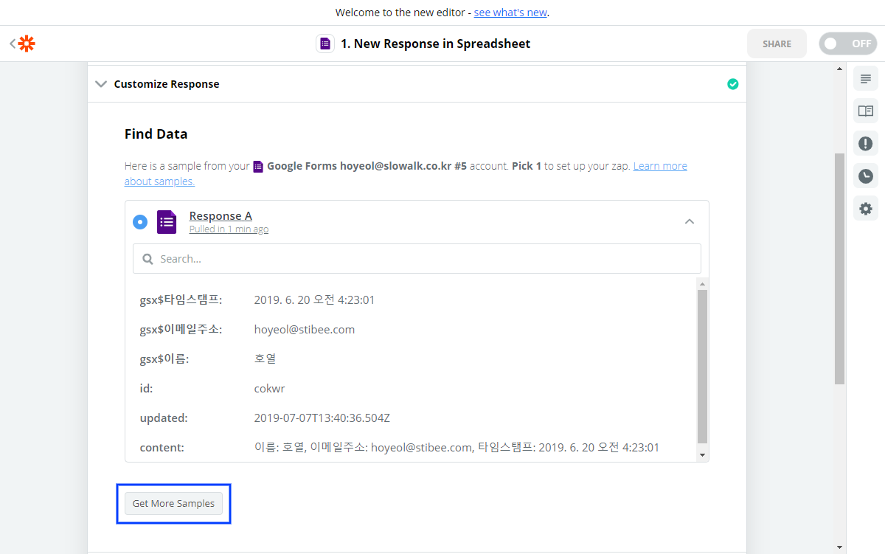Click sample list scroll-up arrow
Viewport: 885px width, 554px height.
702,284
